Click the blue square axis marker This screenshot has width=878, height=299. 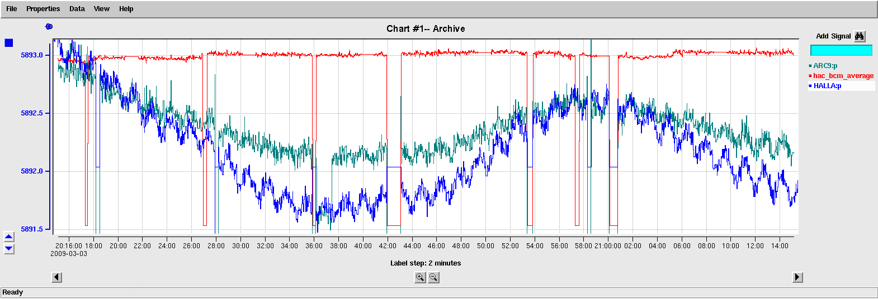coord(9,43)
